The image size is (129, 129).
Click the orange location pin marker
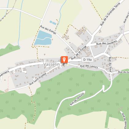(64, 60)
